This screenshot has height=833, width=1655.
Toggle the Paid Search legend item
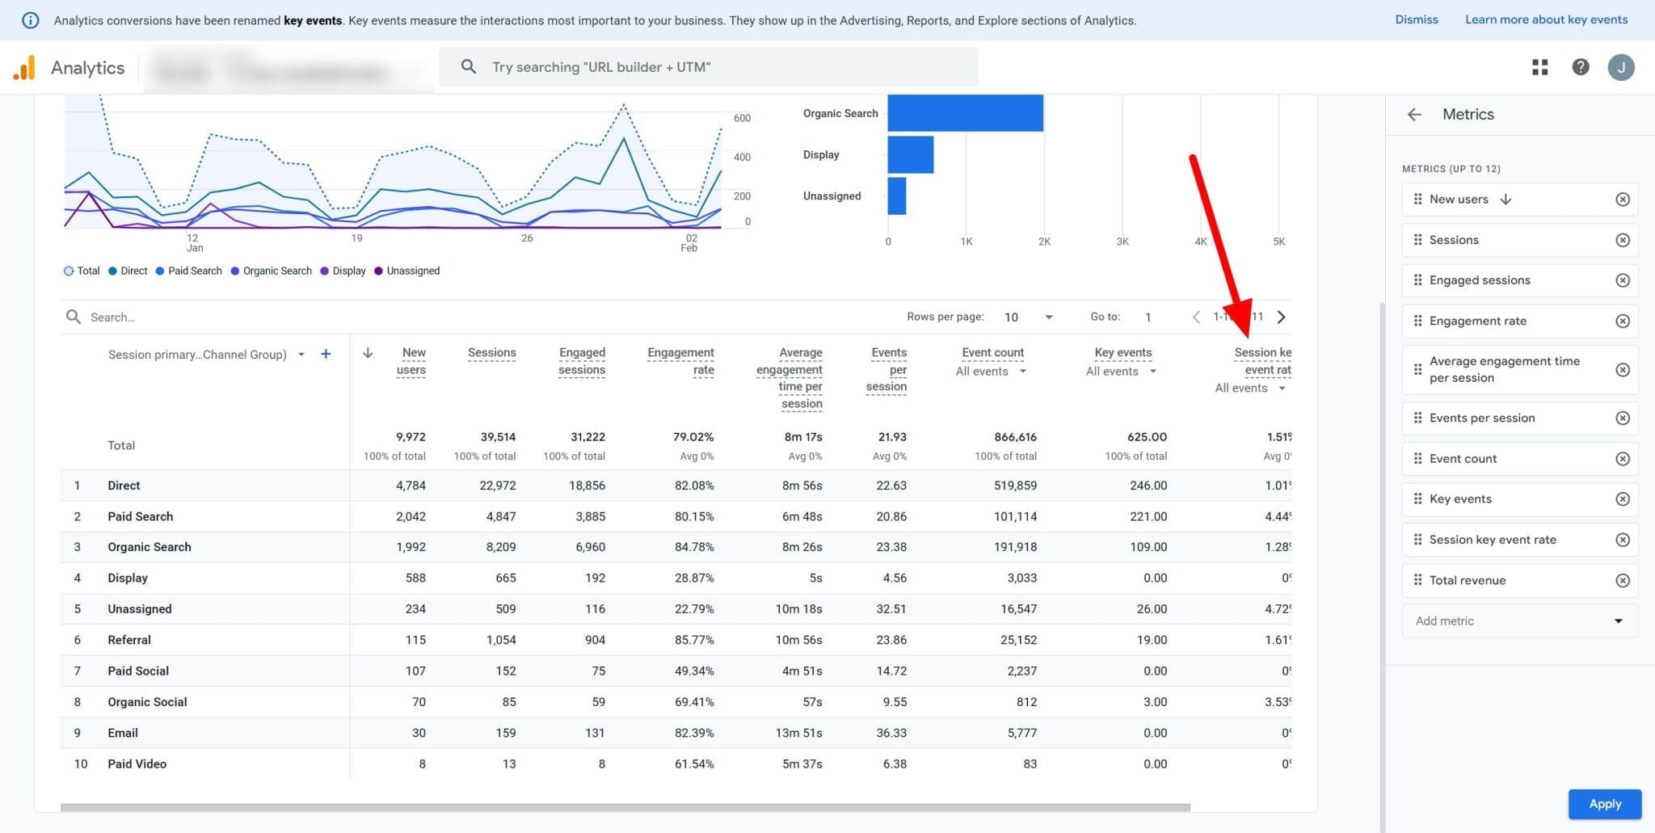coord(188,271)
